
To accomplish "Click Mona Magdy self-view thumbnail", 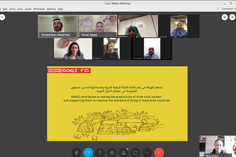I will tap(218, 146).
